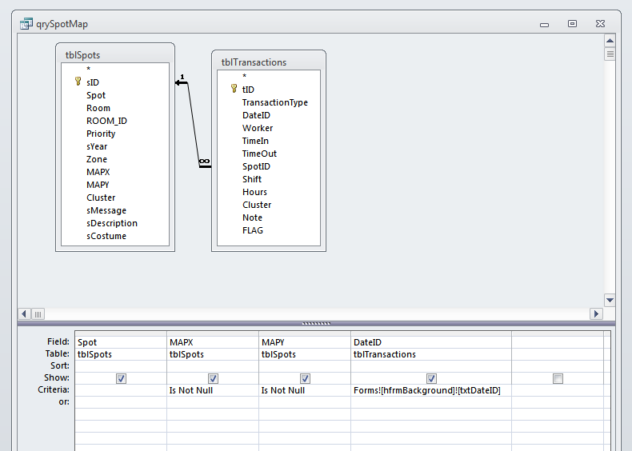Close the qrySpotMap window
The image size is (632, 451).
[600, 24]
